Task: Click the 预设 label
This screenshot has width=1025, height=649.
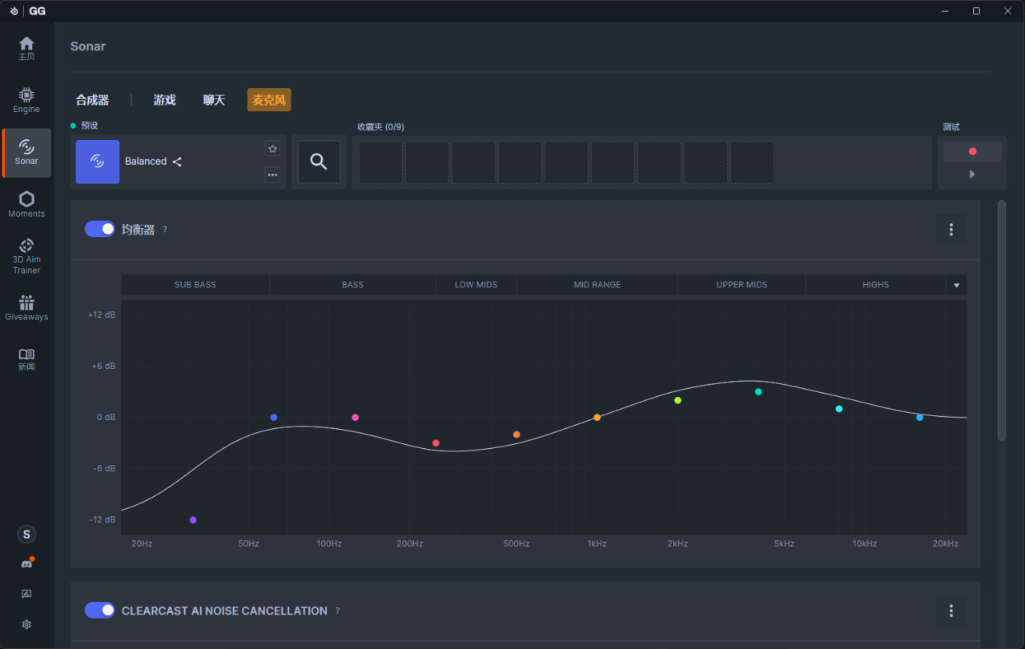Action: pyautogui.click(x=89, y=126)
